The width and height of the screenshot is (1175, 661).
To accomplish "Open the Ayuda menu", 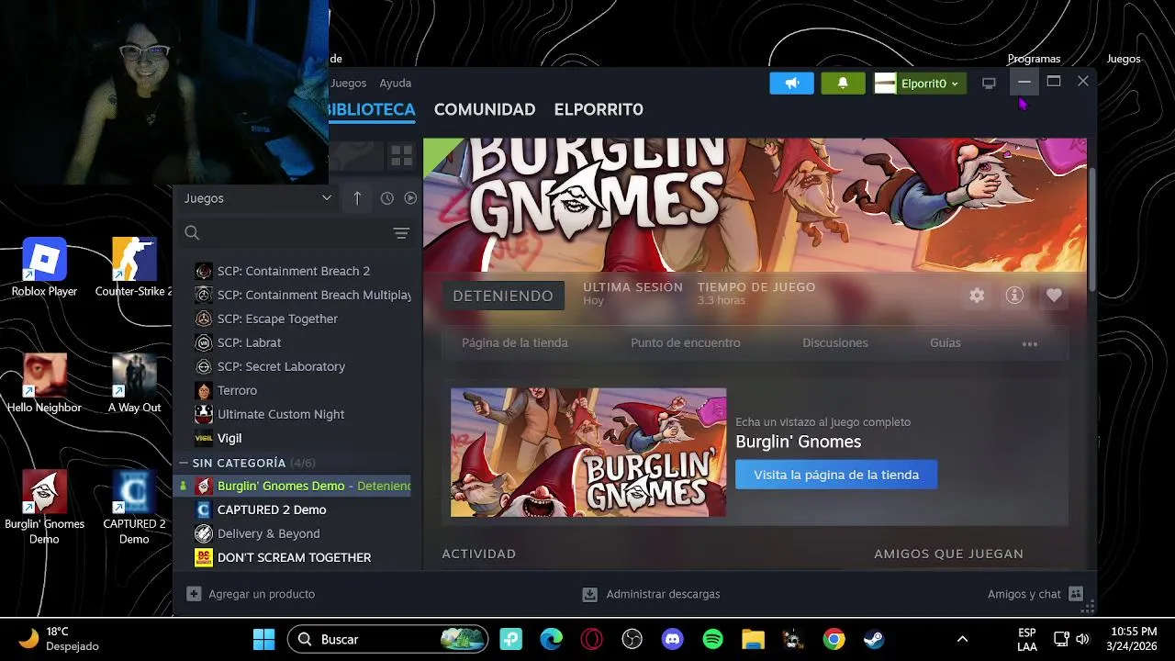I will 396,83.
